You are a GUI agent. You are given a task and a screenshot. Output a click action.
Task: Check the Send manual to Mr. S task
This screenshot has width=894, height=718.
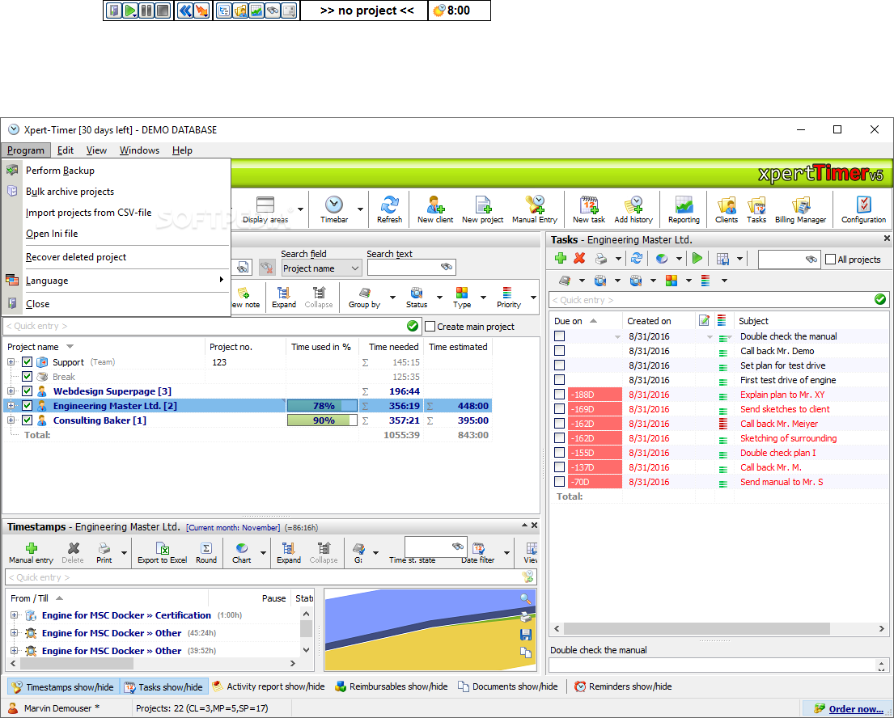point(559,482)
